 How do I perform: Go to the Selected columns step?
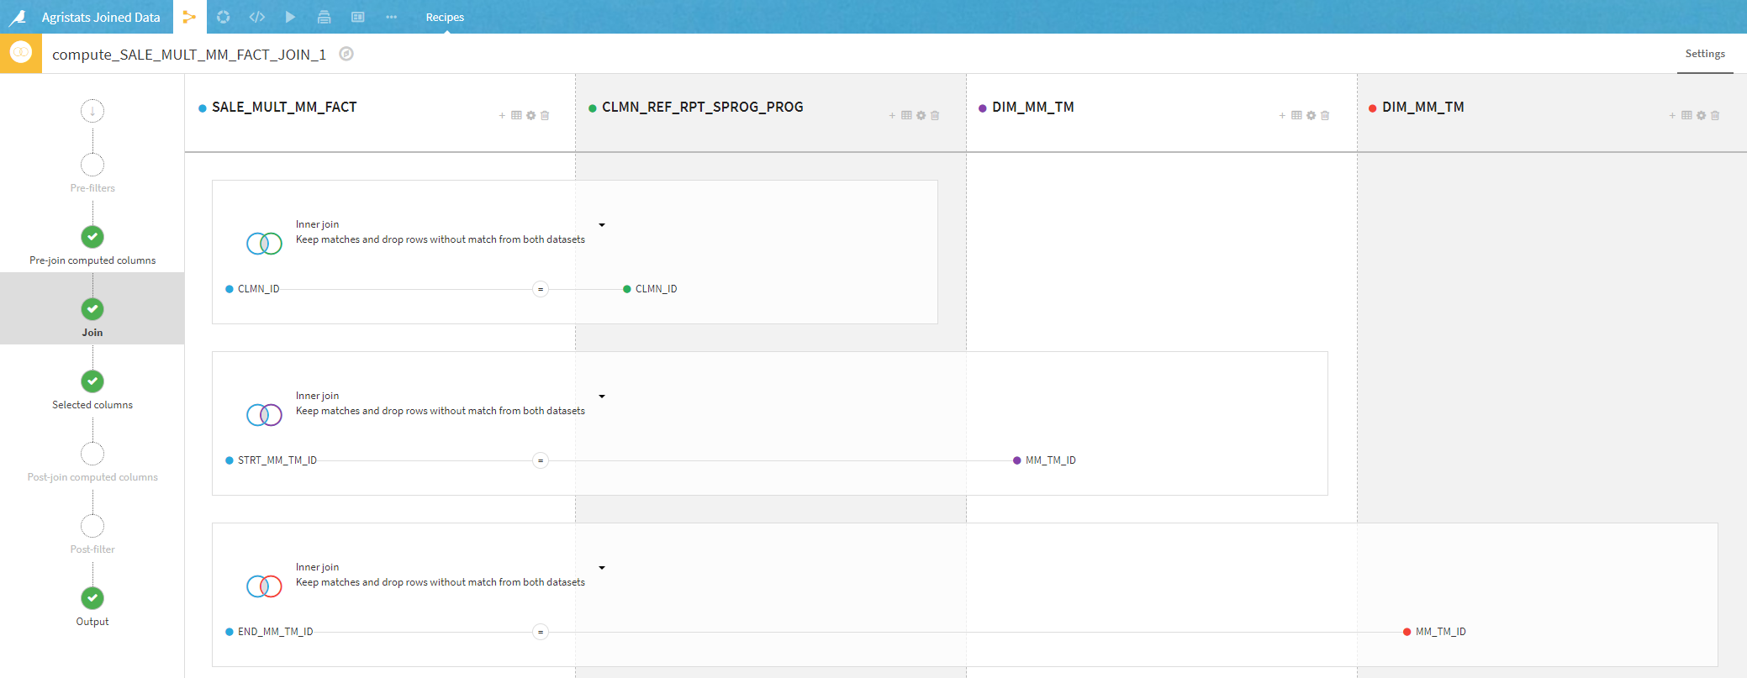click(92, 389)
